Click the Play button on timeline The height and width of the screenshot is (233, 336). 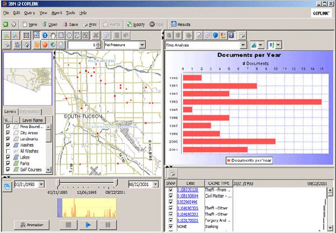87,225
